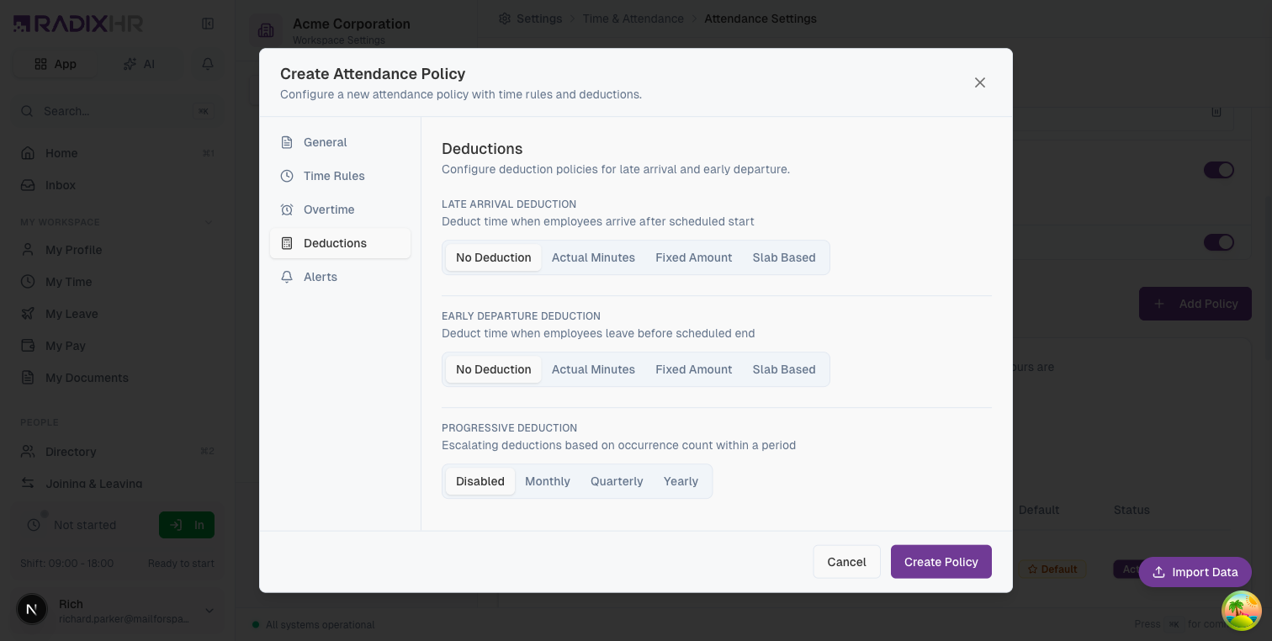
Task: Set progressive deduction to Monthly
Action: pyautogui.click(x=548, y=481)
